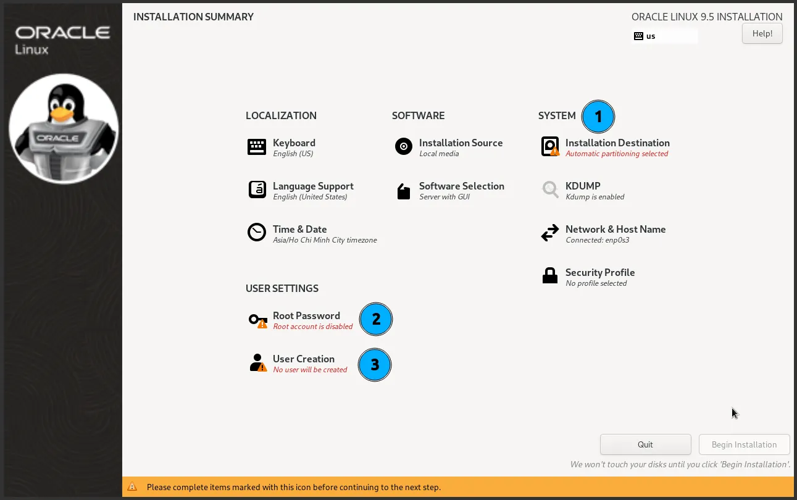
Task: Open the User Creation text entry
Action: click(304, 359)
